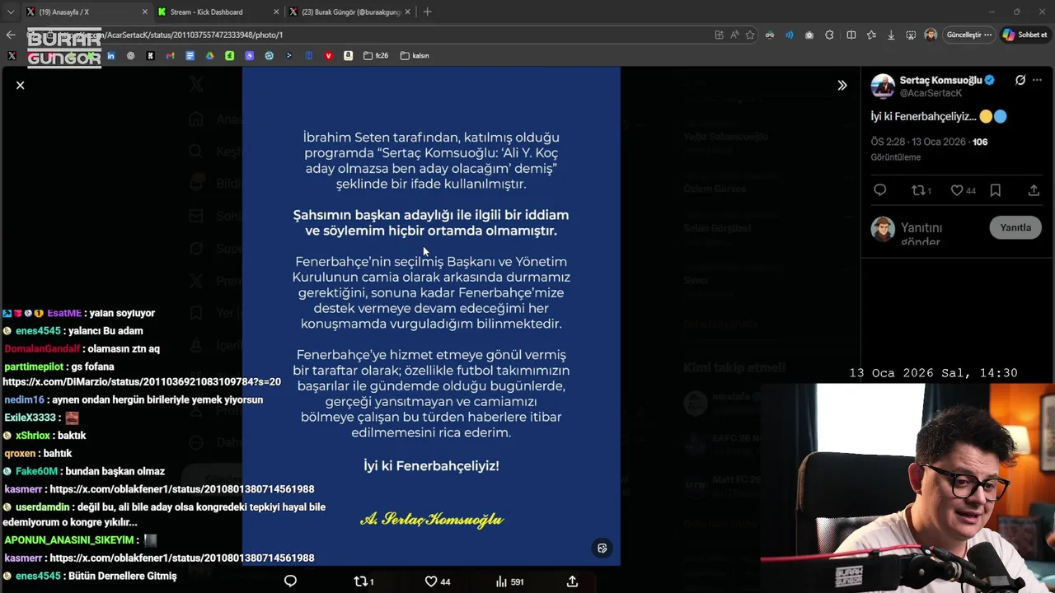Screen dimensions: 1055x593
Task: Click the image edit icon on photo corner
Action: tap(603, 549)
